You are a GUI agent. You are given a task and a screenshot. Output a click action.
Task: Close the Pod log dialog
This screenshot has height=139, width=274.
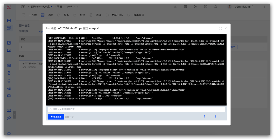coord(226,28)
